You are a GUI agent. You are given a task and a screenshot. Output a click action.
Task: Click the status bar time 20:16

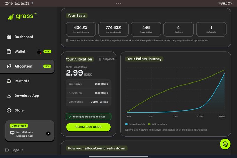click(x=9, y=3)
